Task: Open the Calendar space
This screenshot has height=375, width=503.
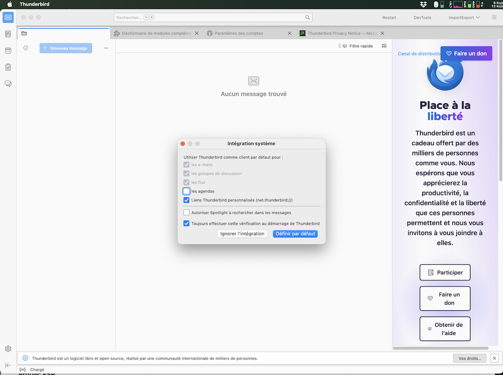Action: 8,51
